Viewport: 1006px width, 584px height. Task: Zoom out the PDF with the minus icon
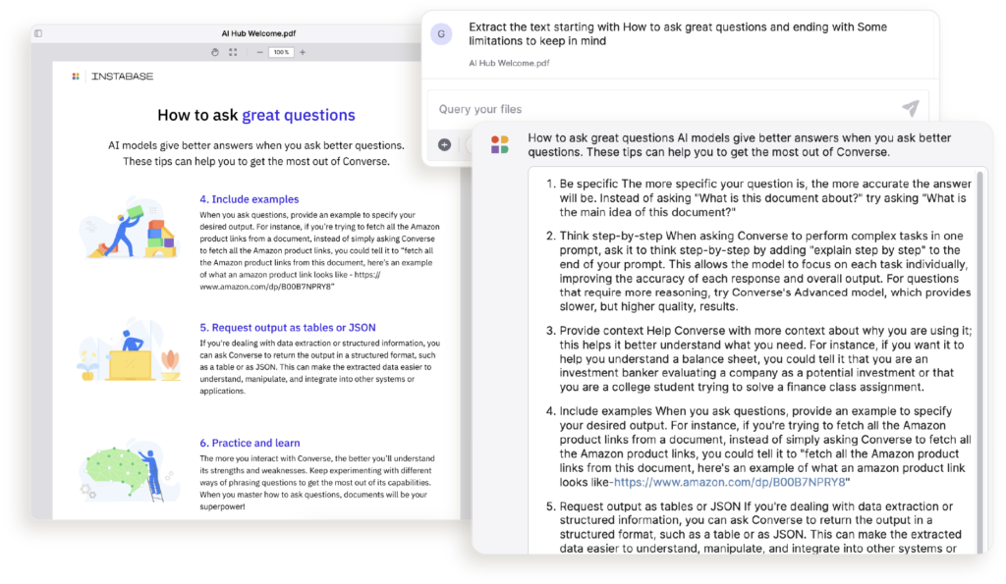tap(259, 52)
